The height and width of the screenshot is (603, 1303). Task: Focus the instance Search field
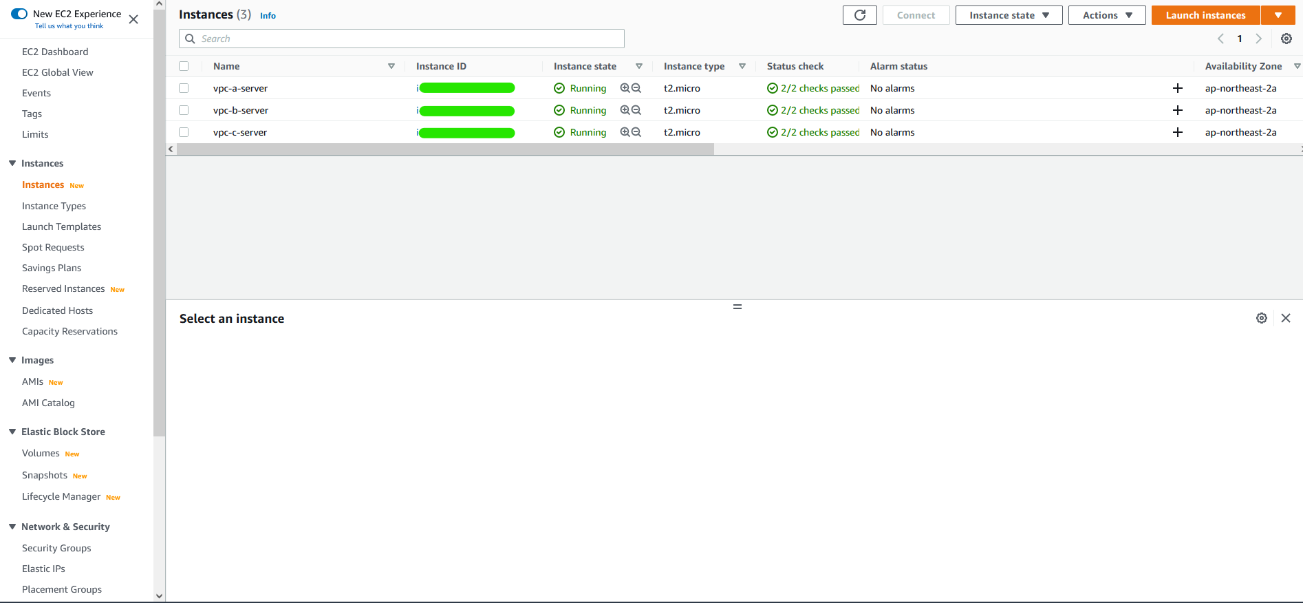click(x=402, y=39)
